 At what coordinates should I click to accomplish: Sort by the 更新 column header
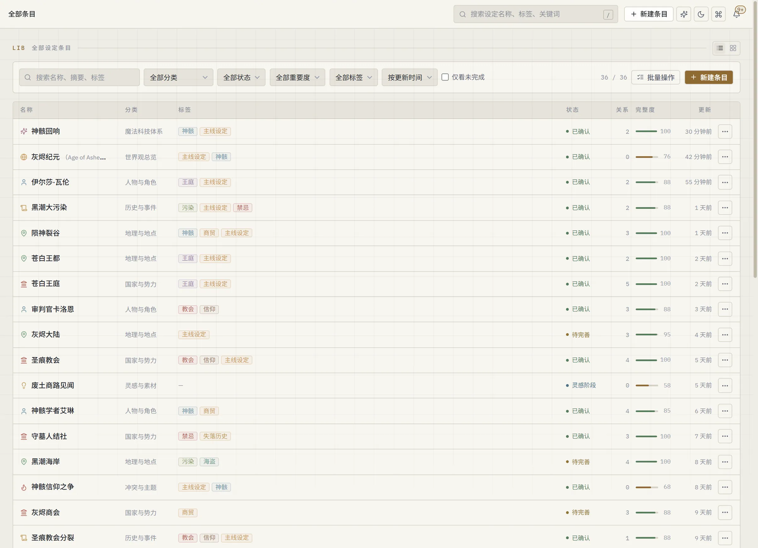coord(705,110)
